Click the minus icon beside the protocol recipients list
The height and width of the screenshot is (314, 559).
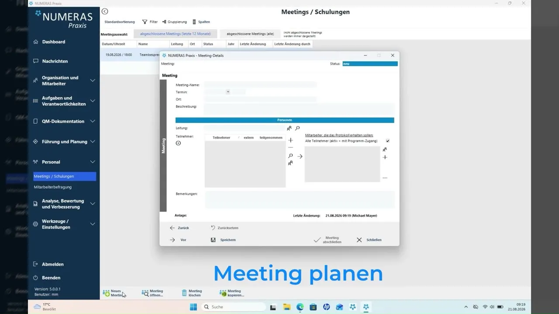pyautogui.click(x=385, y=178)
